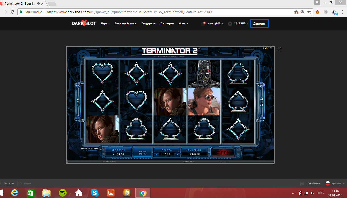Click the Terminator 2 game title logo
The height and width of the screenshot is (198, 347).
point(170,51)
